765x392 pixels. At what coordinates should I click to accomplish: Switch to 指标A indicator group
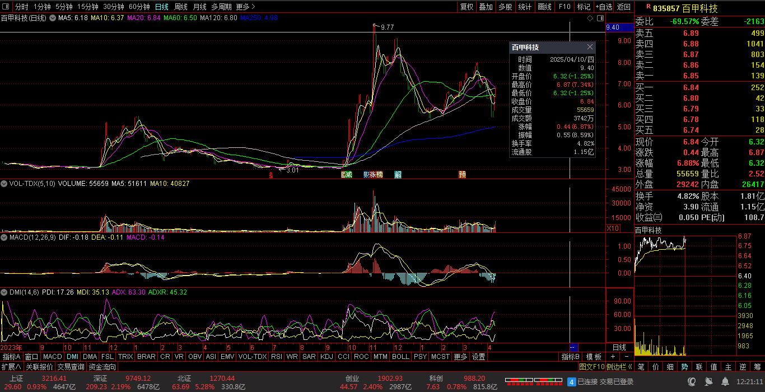[11, 357]
